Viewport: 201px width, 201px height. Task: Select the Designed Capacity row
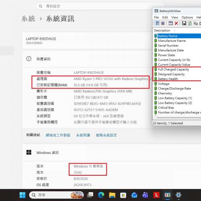click(x=178, y=74)
